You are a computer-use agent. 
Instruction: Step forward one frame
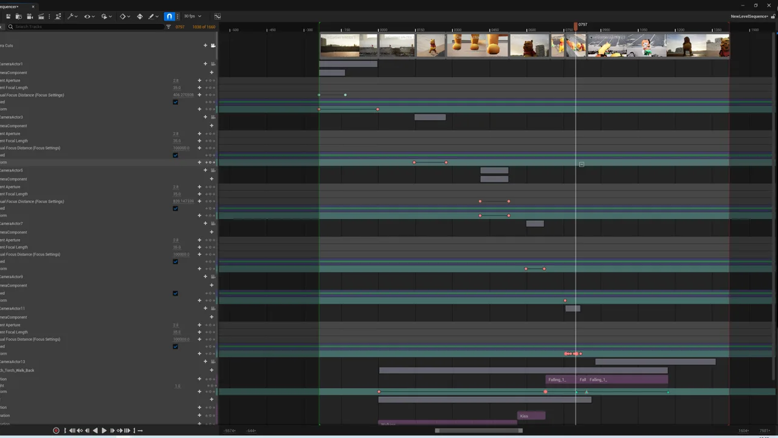(112, 431)
